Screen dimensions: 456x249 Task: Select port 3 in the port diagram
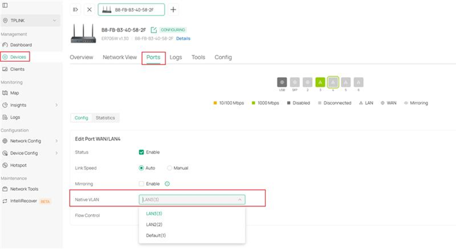(x=320, y=82)
